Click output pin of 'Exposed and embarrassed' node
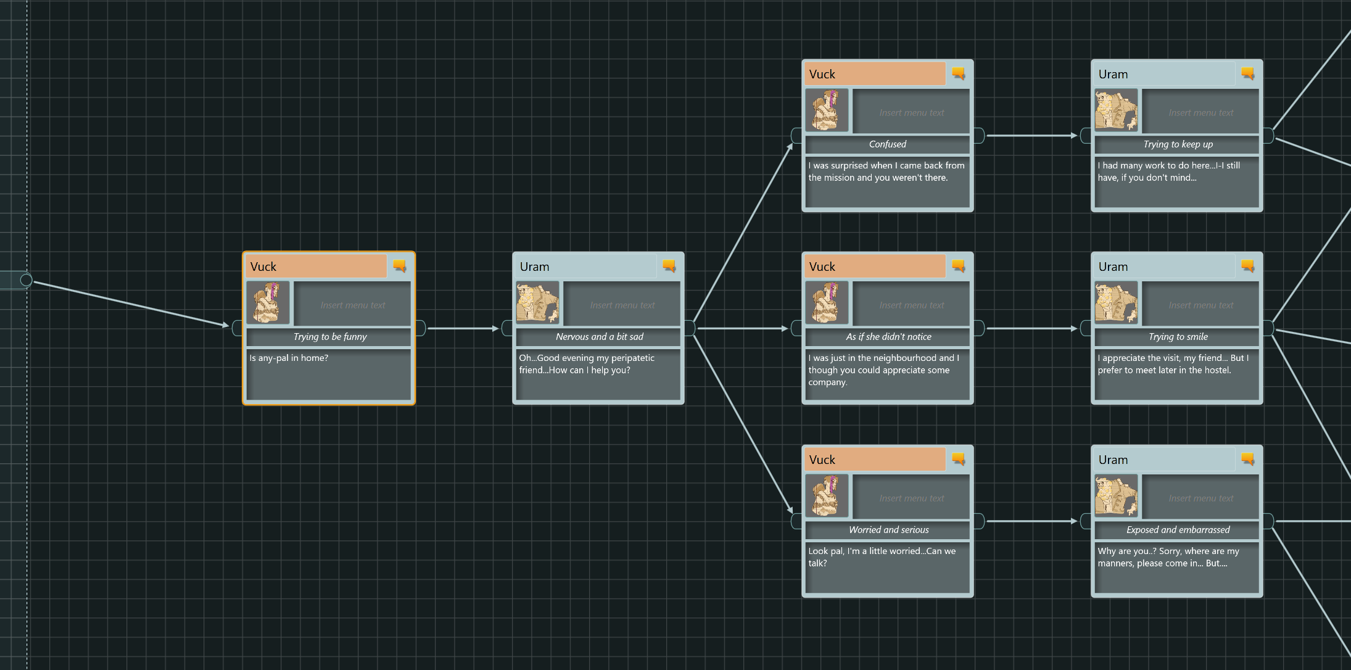 (x=1268, y=521)
